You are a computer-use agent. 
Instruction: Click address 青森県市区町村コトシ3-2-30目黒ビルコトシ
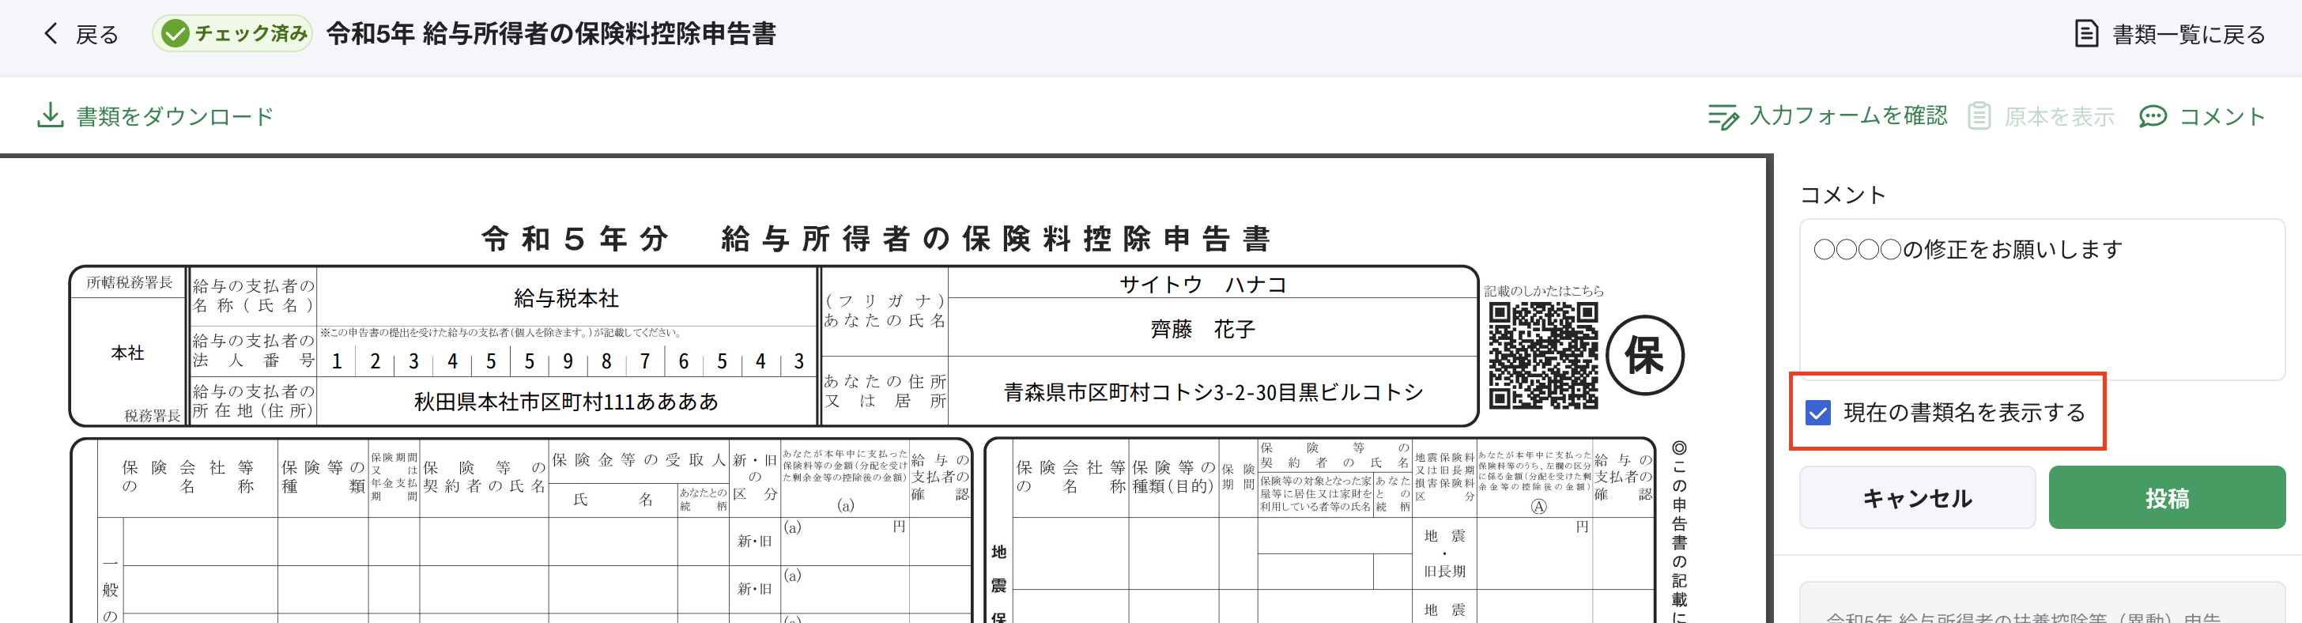click(1213, 392)
